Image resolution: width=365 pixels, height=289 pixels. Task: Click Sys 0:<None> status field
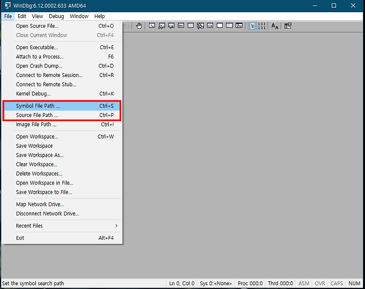(x=216, y=283)
